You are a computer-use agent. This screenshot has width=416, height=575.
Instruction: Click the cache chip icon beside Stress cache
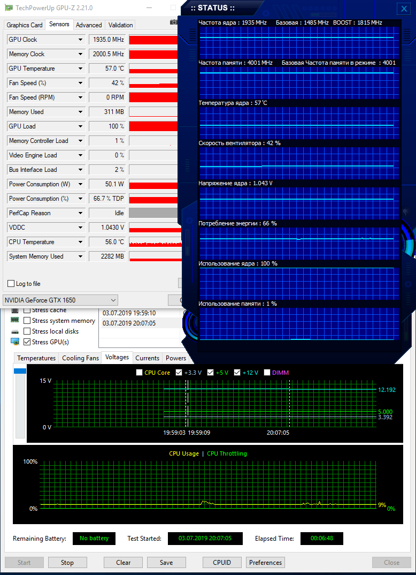[x=14, y=311]
